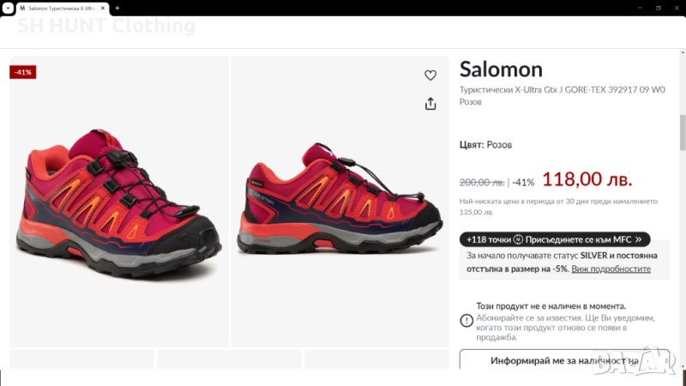The image size is (686, 386).
Task: Click the share icon below the heart
Action: pyautogui.click(x=430, y=104)
